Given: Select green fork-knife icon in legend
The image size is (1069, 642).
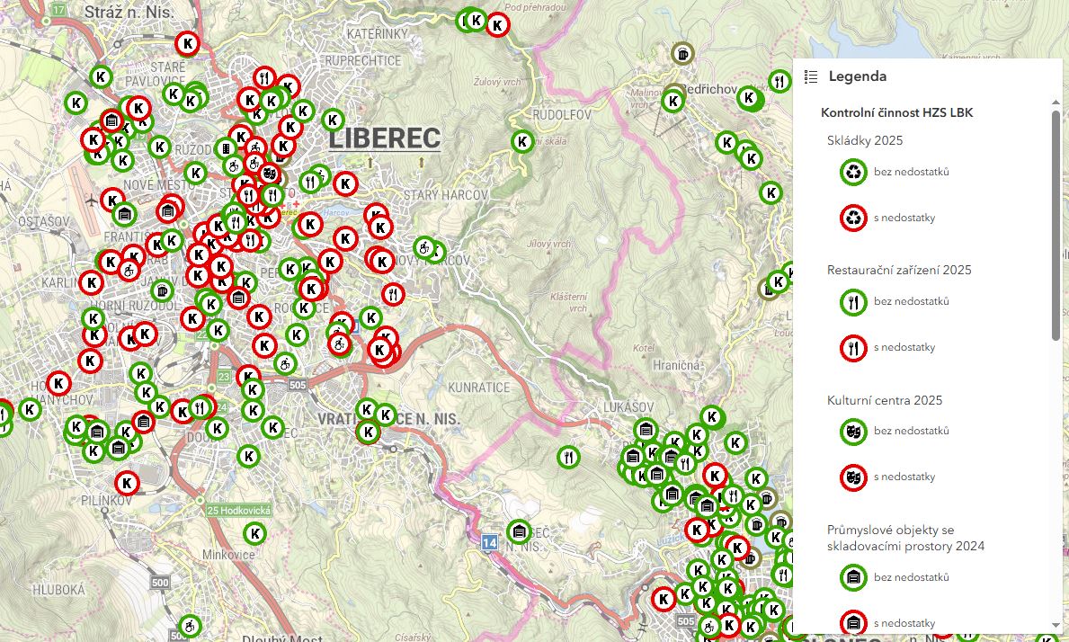Looking at the screenshot, I should click(x=853, y=301).
